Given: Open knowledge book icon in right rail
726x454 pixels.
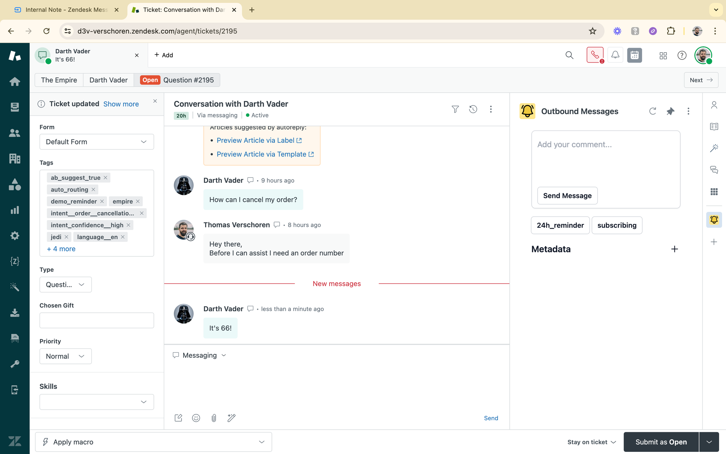Looking at the screenshot, I should 714,126.
